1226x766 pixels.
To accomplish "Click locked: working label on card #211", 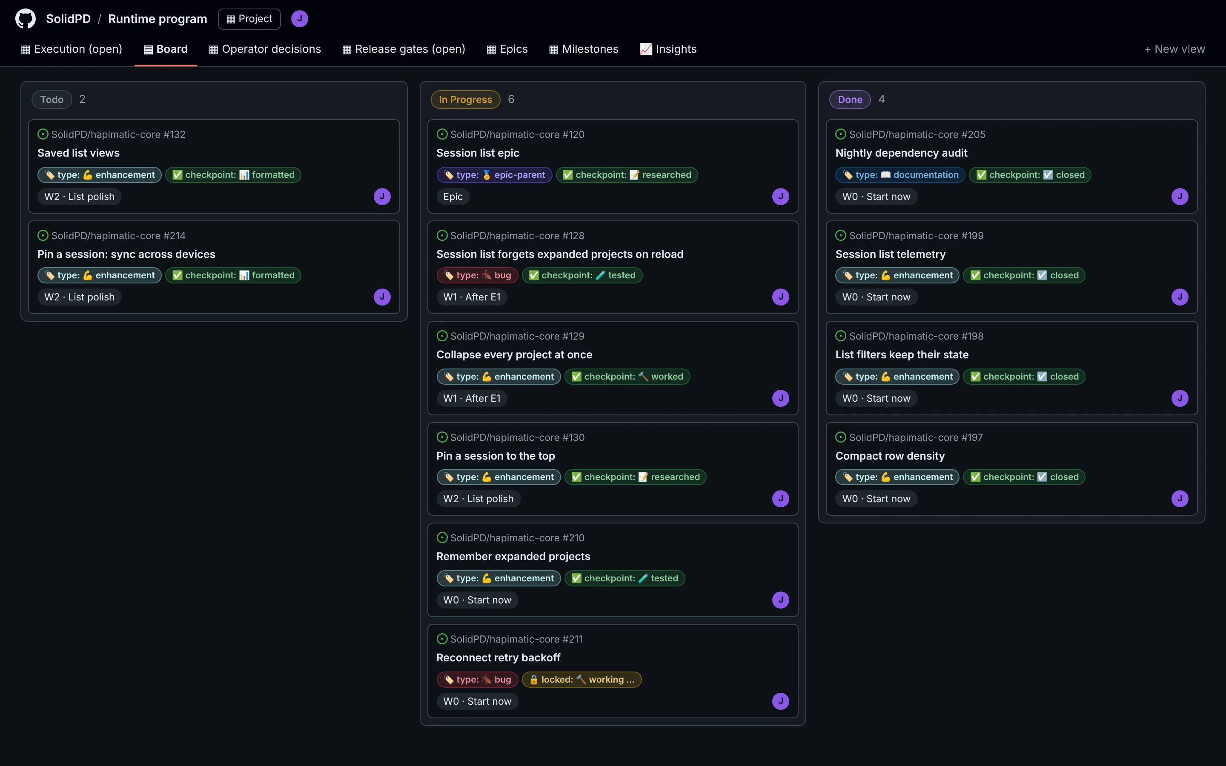I will 581,679.
